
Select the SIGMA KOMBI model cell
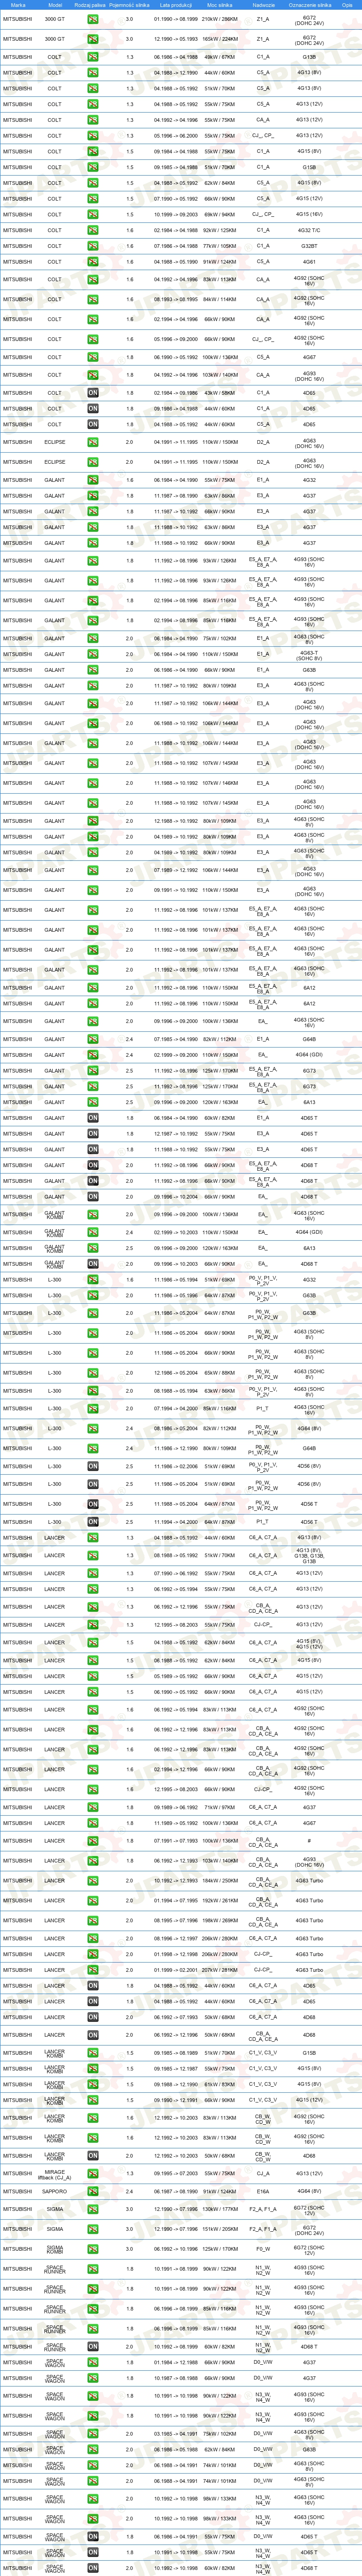[54, 2249]
